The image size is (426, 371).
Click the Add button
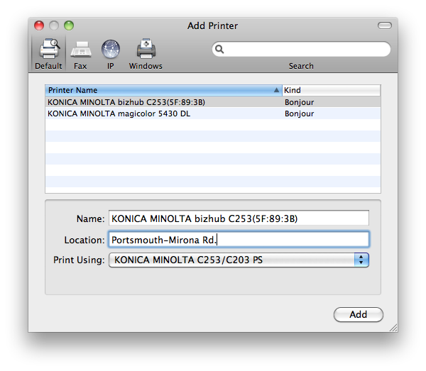359,314
